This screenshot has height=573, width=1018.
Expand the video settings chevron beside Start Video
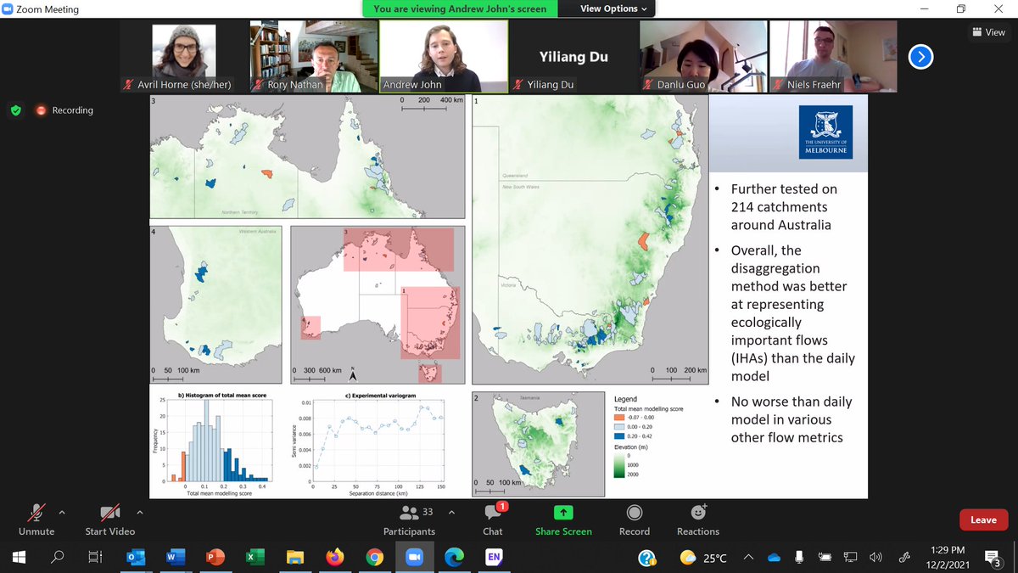pos(139,511)
